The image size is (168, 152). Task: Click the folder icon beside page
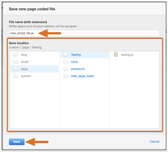(16, 69)
